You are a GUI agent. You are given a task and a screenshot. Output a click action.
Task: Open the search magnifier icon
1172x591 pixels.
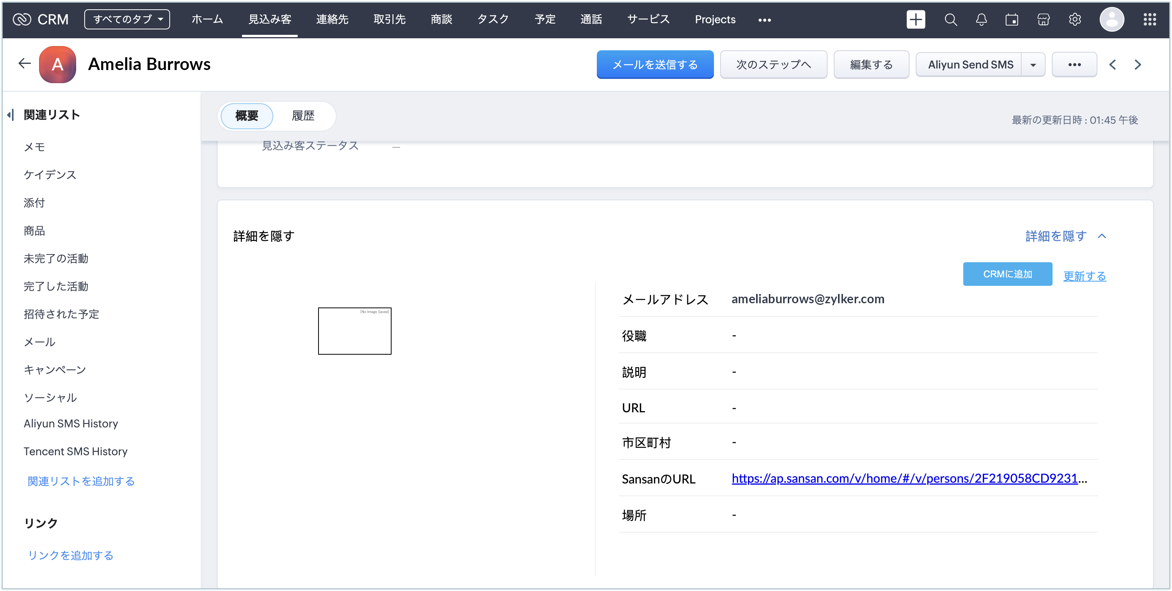(x=951, y=20)
